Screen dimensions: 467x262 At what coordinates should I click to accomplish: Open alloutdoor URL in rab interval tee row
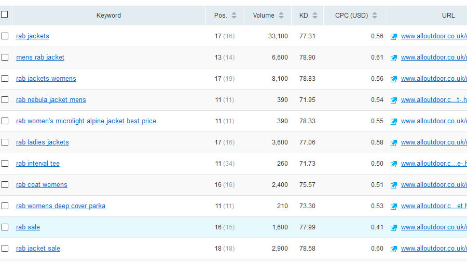click(x=434, y=164)
